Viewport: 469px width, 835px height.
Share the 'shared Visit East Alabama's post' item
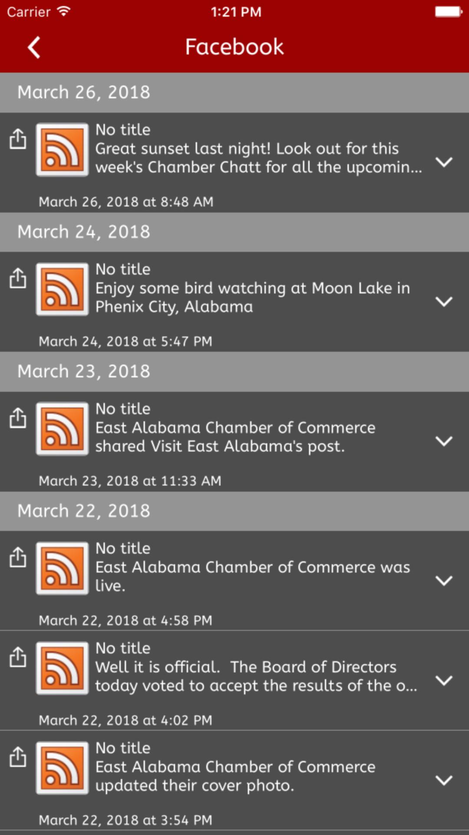coord(18,418)
